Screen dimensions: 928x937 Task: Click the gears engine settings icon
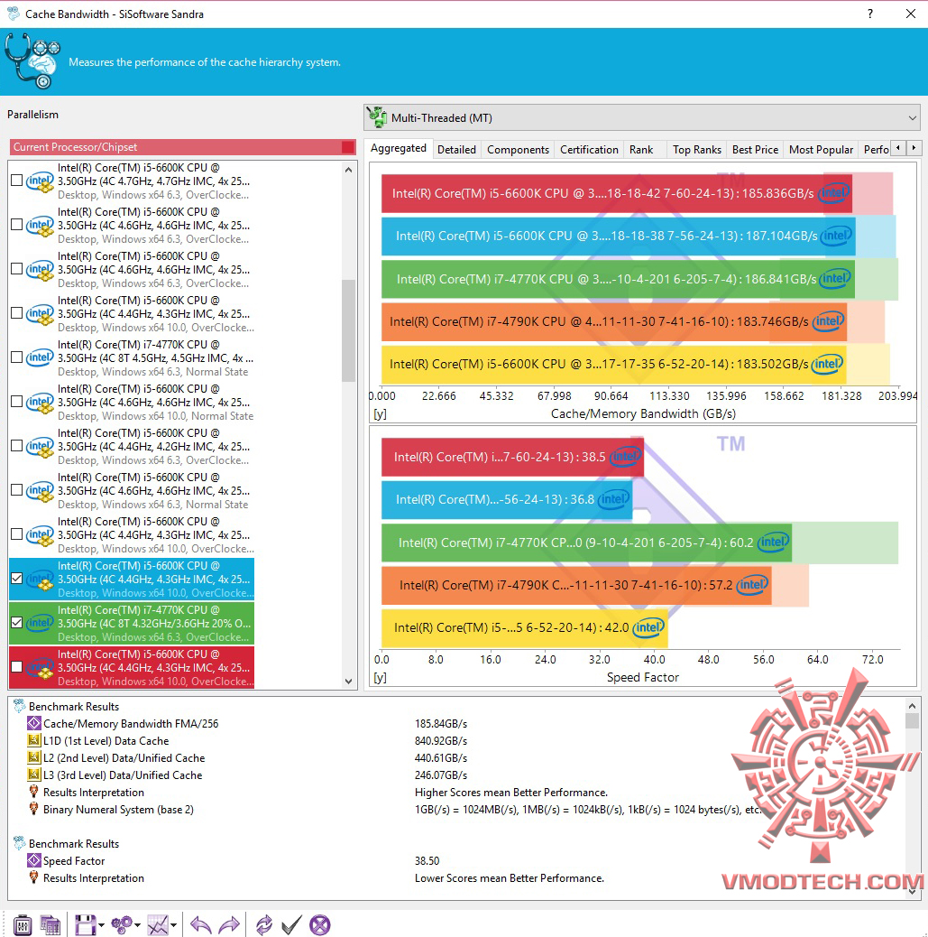123,925
